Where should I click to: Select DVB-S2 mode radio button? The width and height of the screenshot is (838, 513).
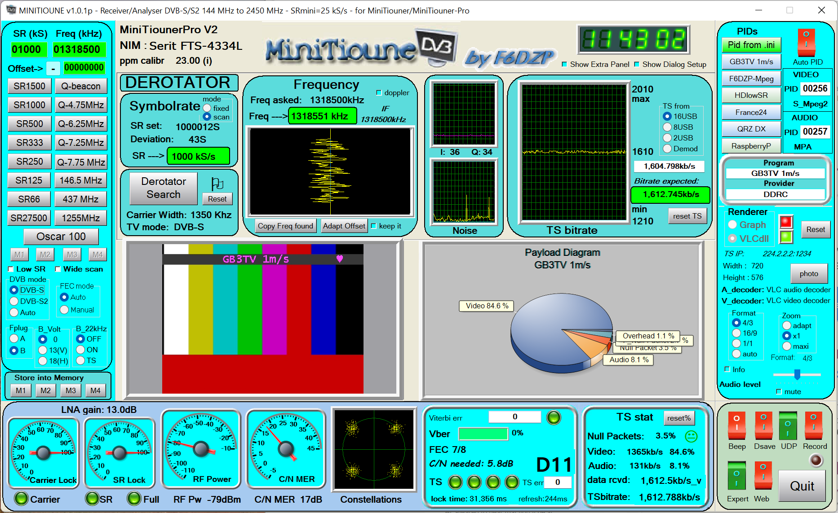tap(14, 301)
